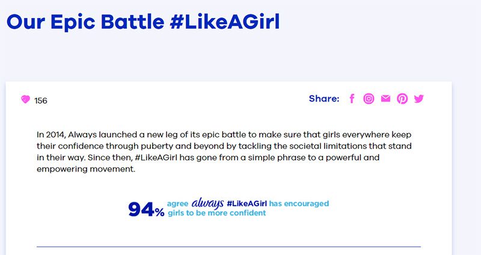The width and height of the screenshot is (481, 255).
Task: Click the cursive always logo
Action: [207, 203]
